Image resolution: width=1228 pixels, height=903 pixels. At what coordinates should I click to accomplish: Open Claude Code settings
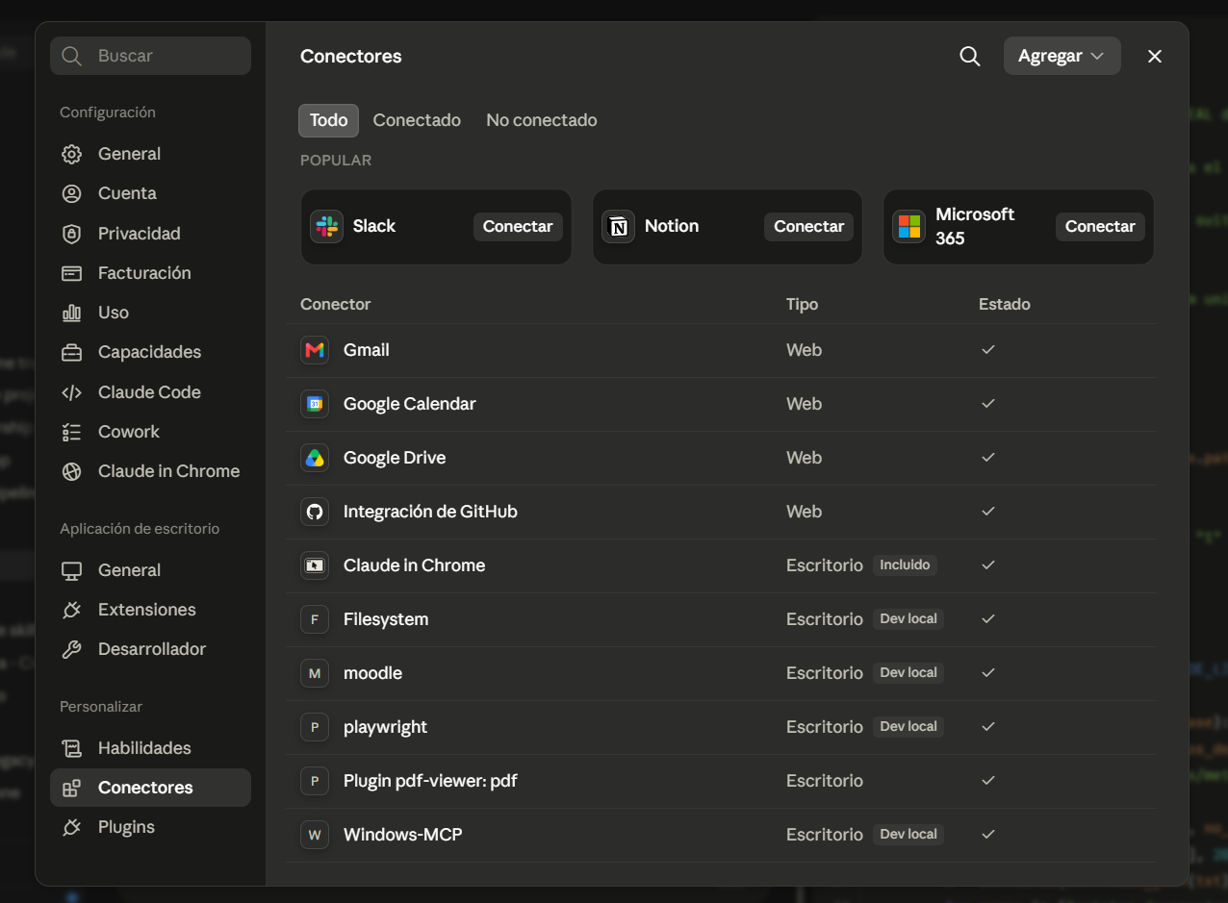tap(150, 392)
